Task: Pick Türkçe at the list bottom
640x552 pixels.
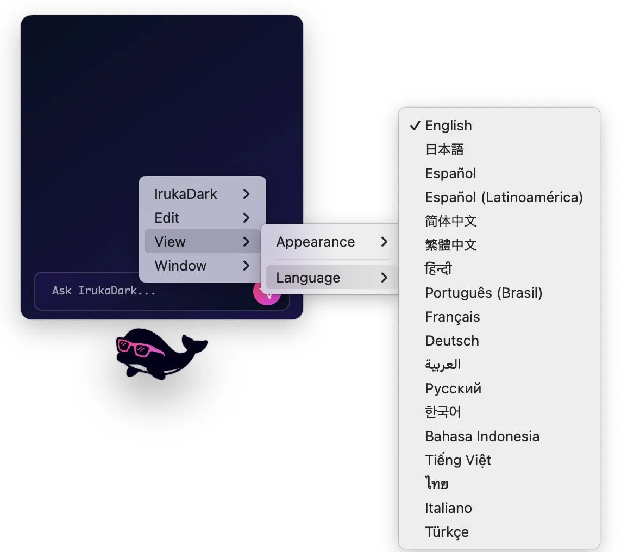Action: [x=447, y=532]
